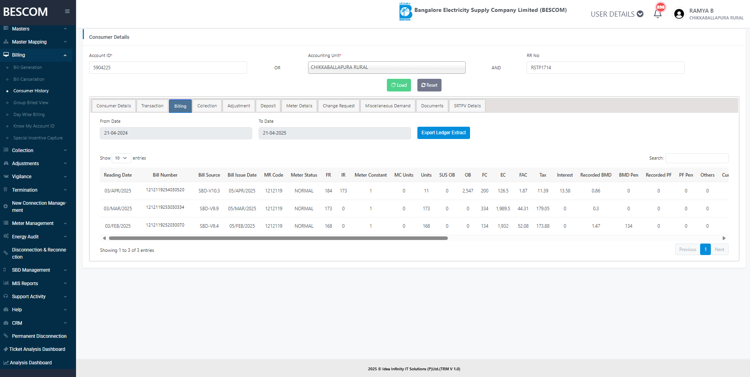Open the notifications bell icon
This screenshot has width=750, height=377.
click(x=658, y=14)
